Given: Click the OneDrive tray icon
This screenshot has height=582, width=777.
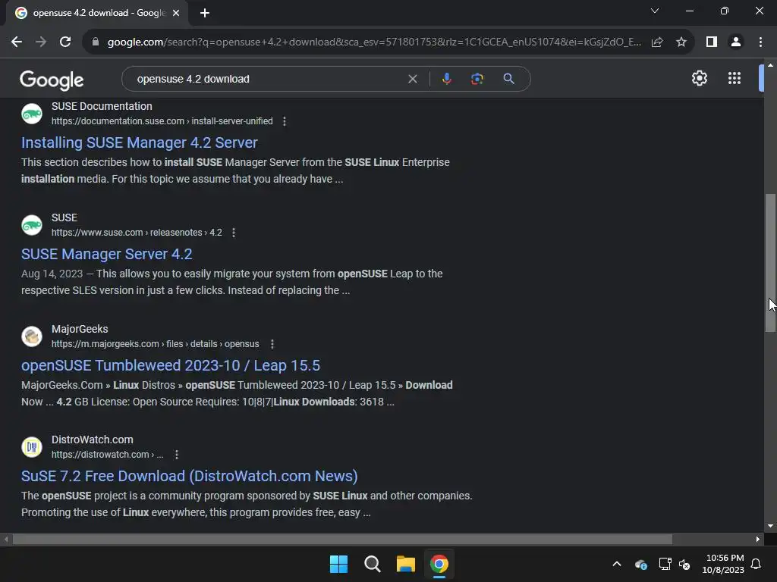Looking at the screenshot, I should 640,564.
